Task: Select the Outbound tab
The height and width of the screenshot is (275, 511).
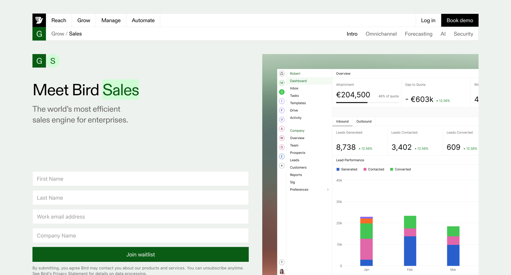Action: pyautogui.click(x=364, y=121)
